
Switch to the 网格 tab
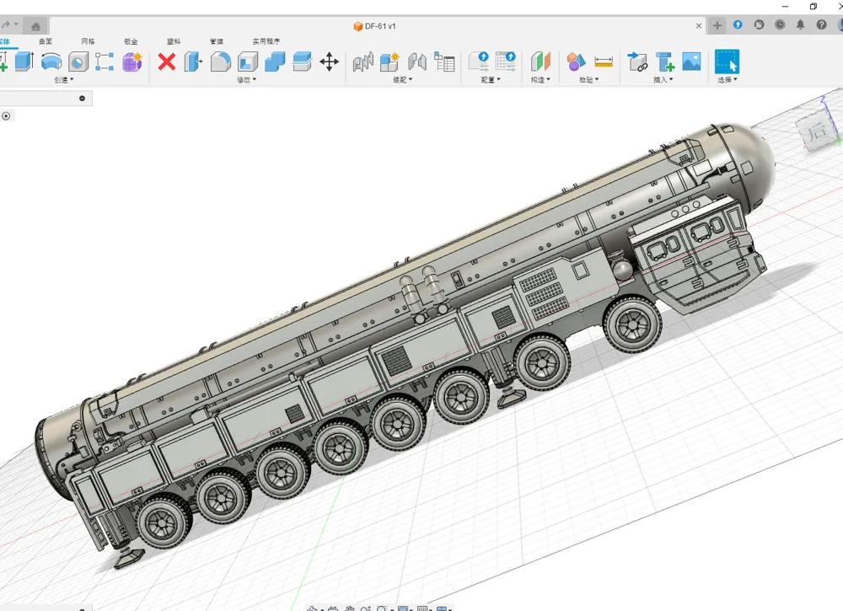pyautogui.click(x=89, y=41)
